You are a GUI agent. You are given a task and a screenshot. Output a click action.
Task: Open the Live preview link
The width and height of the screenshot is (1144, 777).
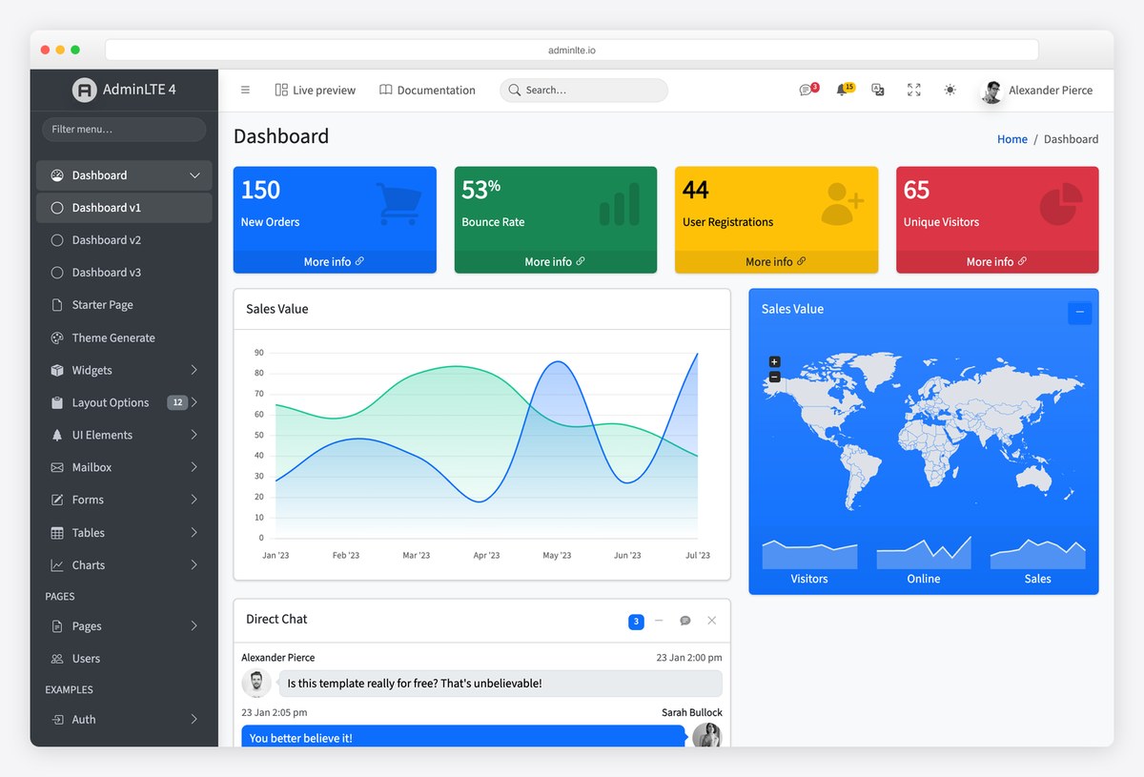pos(315,90)
